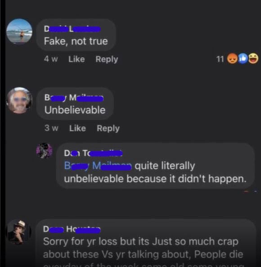The height and width of the screenshot is (267, 261).
Task: Open the avatar of man wearing hat
Action: tap(19, 232)
